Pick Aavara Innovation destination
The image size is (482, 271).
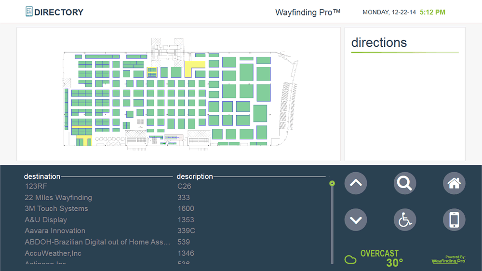click(x=55, y=230)
